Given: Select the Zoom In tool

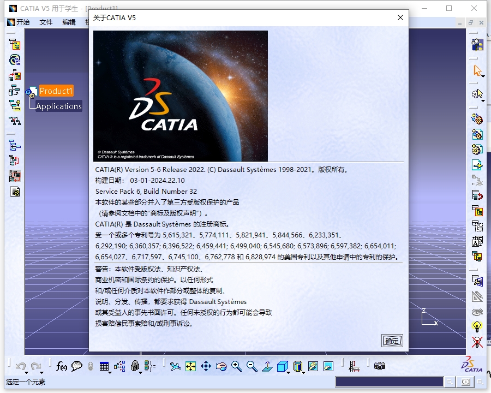Looking at the screenshot, I should coord(236,365).
